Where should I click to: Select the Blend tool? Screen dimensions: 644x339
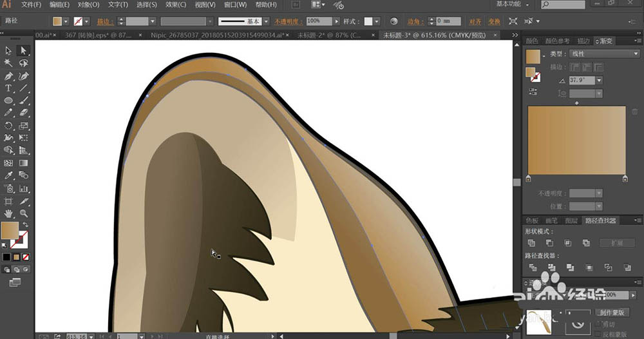(x=23, y=175)
